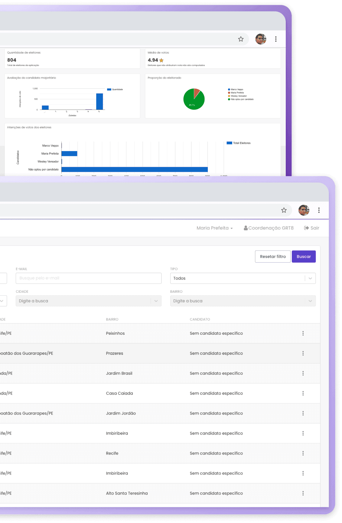Open row actions menu for Peixinhos

pos(303,333)
